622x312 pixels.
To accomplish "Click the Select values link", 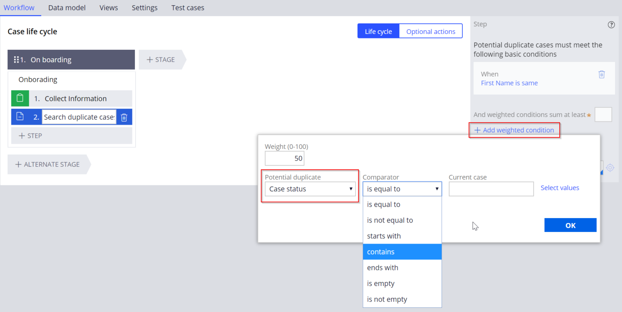I will pos(560,188).
